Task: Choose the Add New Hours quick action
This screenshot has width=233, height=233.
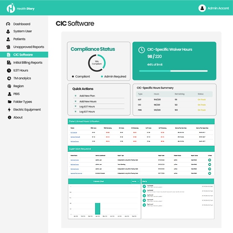Action: (88, 101)
